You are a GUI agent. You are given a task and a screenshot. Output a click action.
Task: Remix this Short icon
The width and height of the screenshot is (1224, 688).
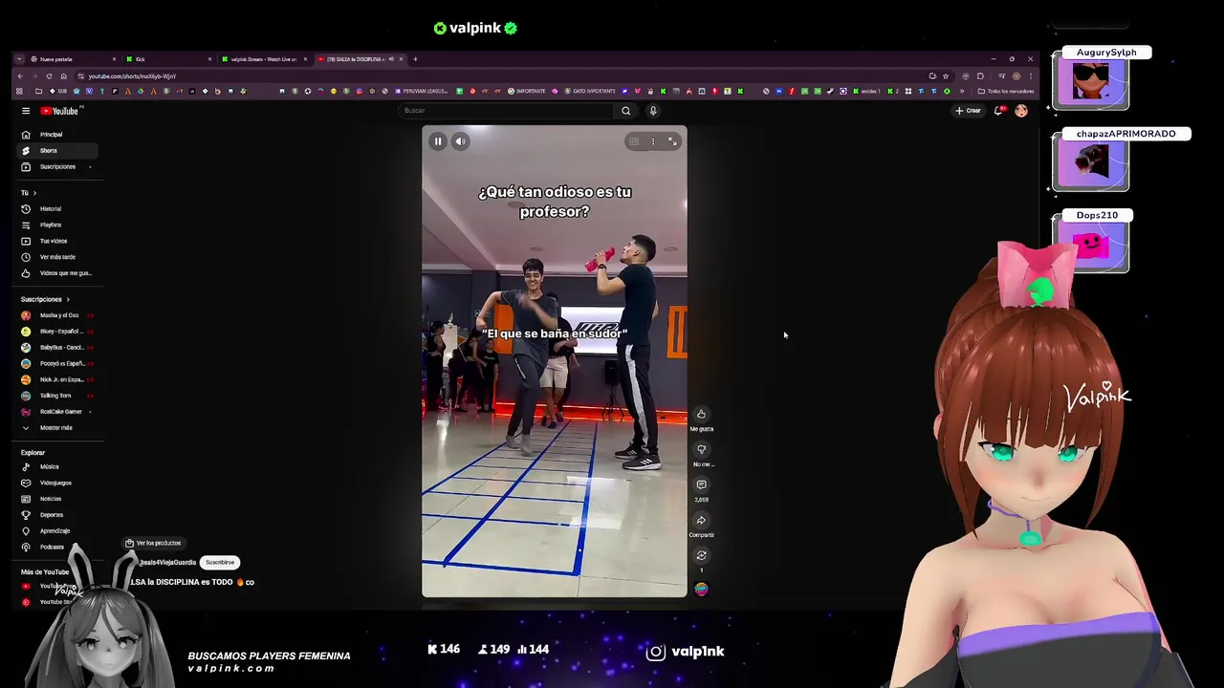pos(701,555)
